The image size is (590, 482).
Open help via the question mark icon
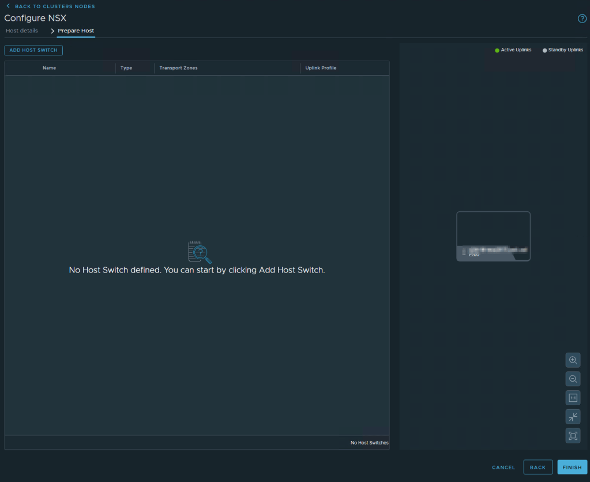pyautogui.click(x=582, y=18)
